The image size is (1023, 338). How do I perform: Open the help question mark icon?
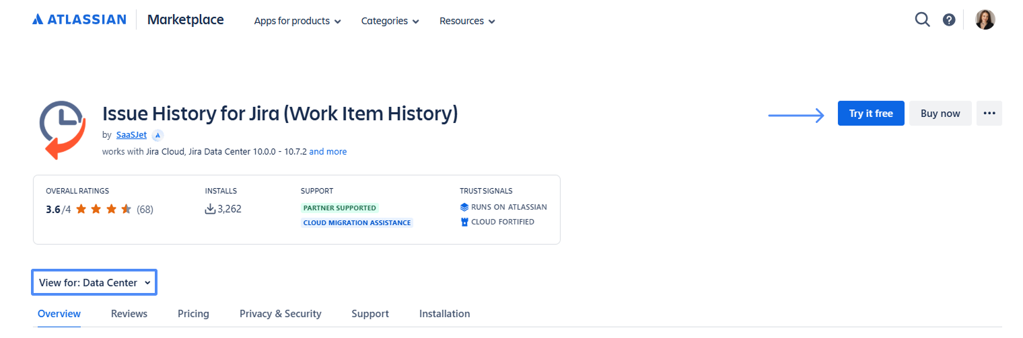pyautogui.click(x=949, y=19)
